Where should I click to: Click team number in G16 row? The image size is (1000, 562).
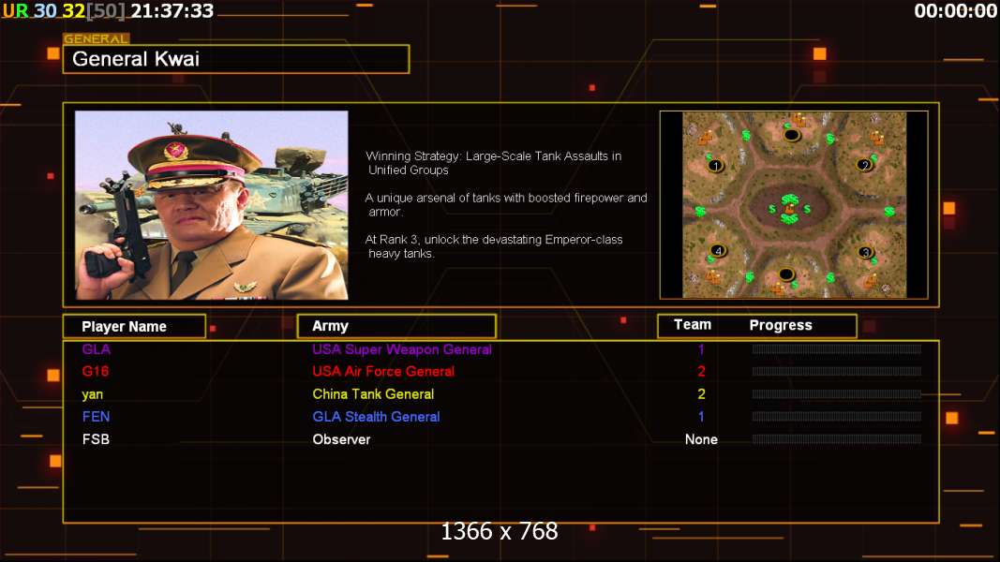(701, 372)
